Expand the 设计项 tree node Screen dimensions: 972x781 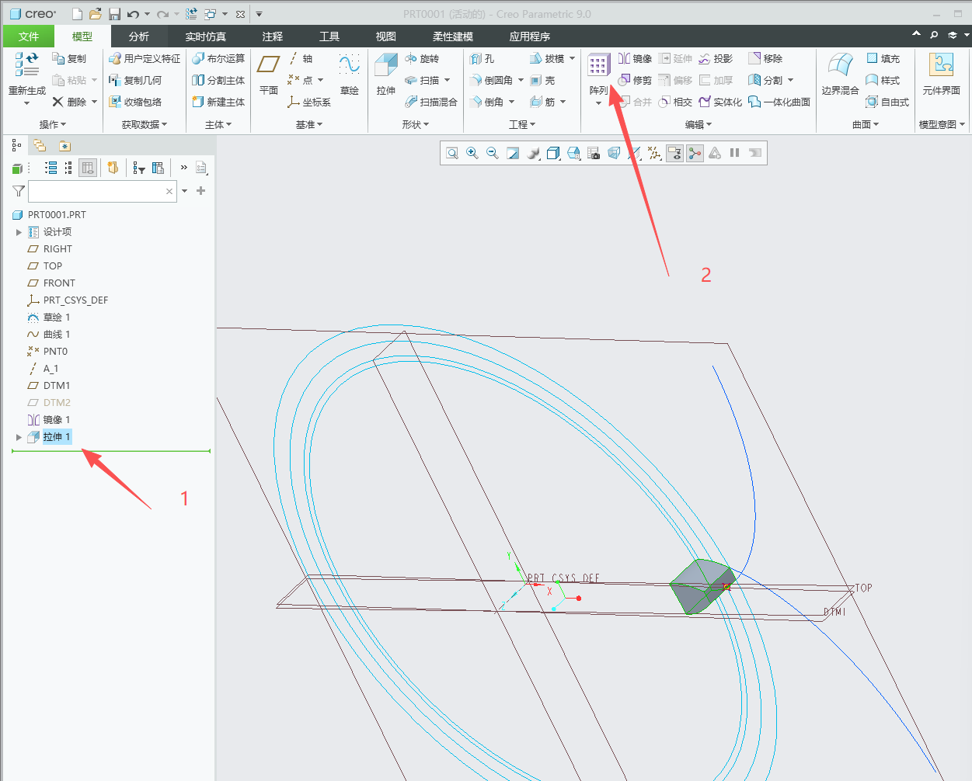(19, 232)
